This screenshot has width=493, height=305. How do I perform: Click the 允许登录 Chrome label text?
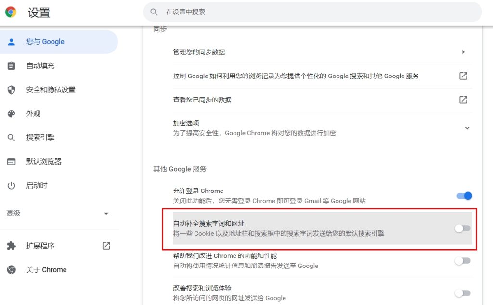198,191
